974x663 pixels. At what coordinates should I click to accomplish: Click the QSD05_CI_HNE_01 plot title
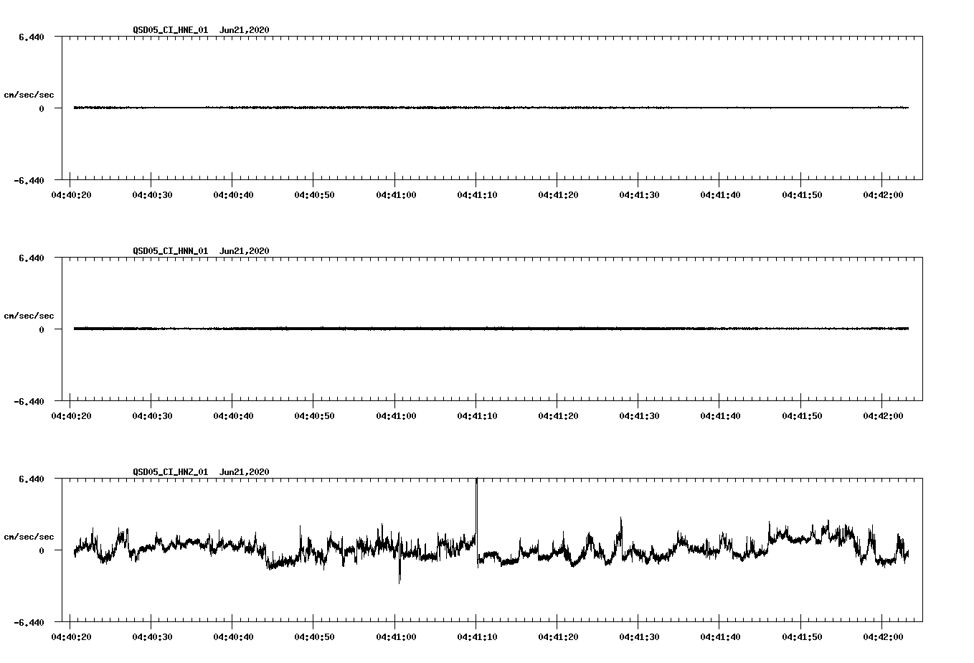201,30
